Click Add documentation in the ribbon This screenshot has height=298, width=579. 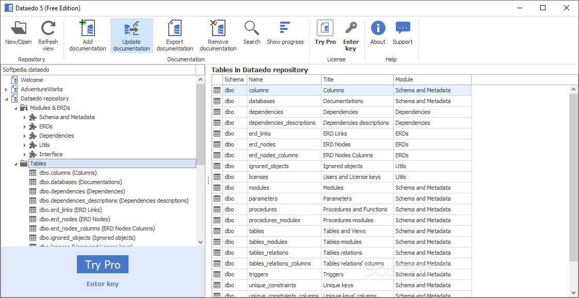pos(88,36)
